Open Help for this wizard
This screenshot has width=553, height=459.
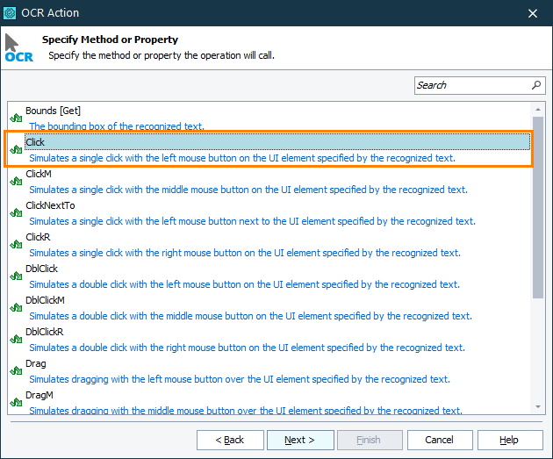509,440
